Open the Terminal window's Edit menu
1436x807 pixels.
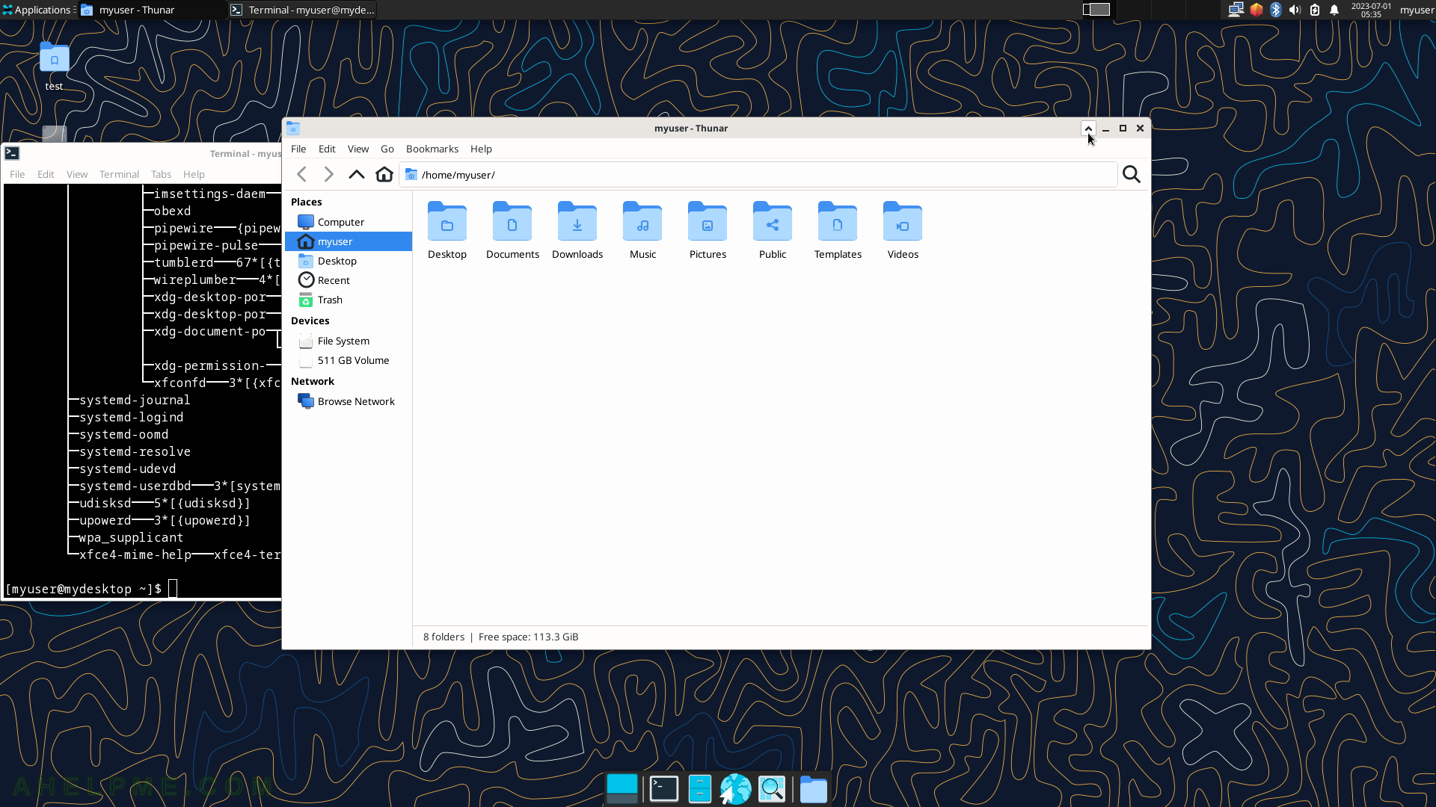[x=46, y=174]
